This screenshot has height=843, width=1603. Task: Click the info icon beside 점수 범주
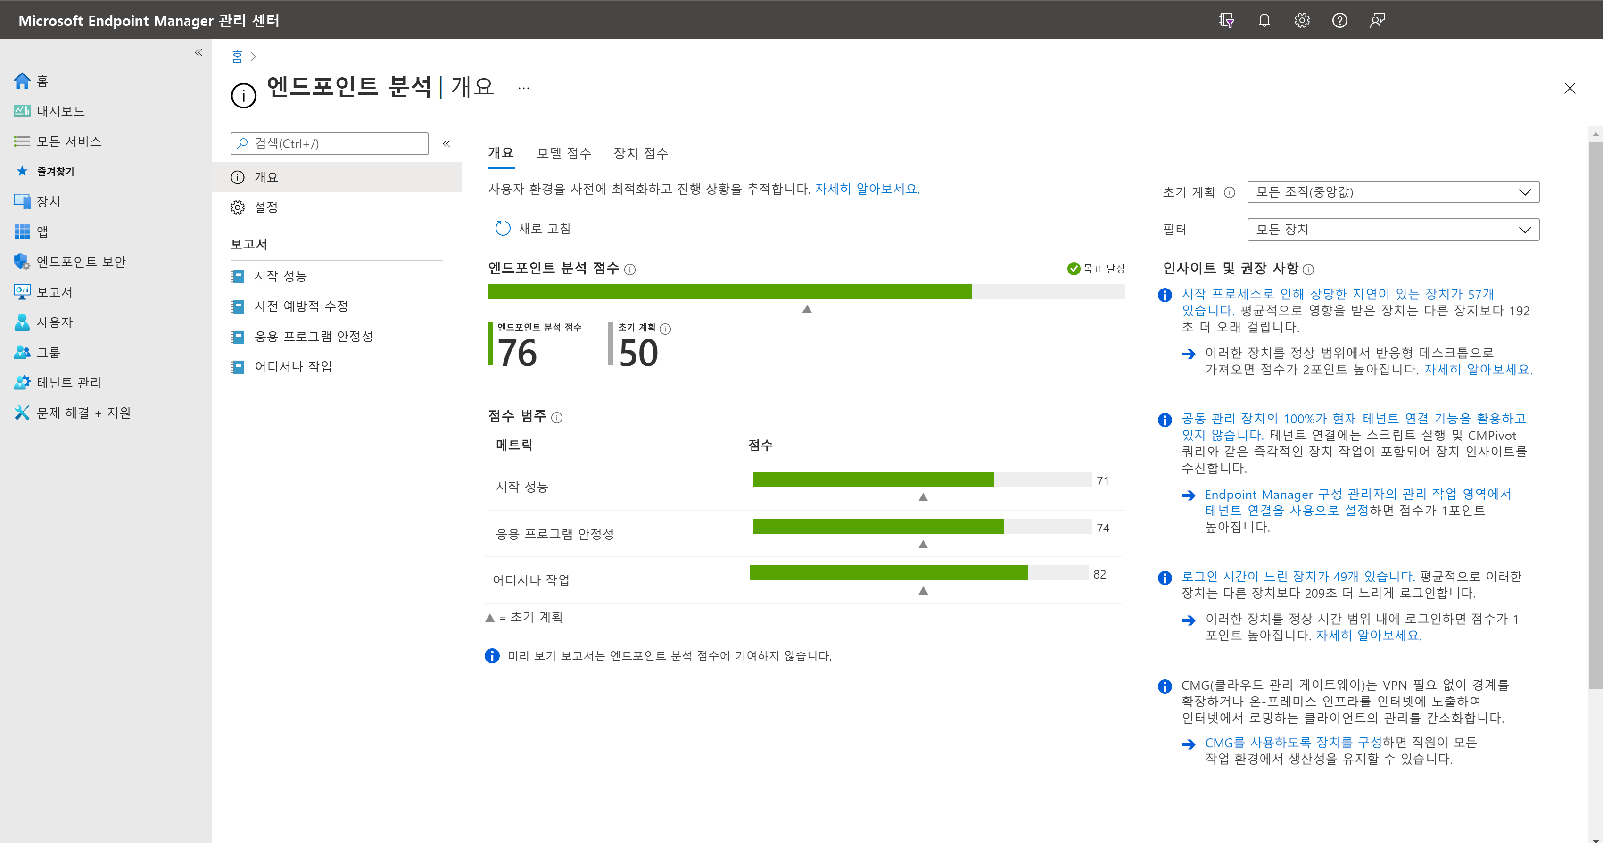point(557,417)
